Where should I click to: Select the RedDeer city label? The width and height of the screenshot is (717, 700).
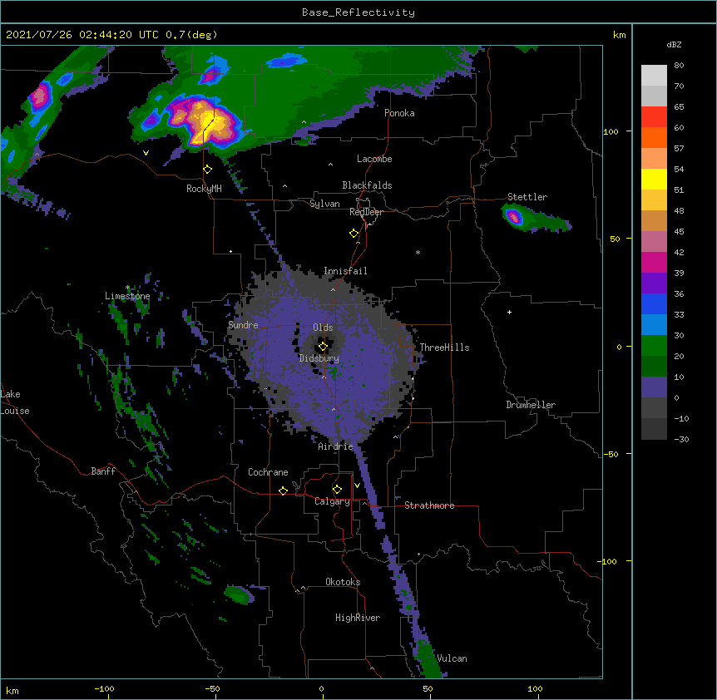coord(366,212)
